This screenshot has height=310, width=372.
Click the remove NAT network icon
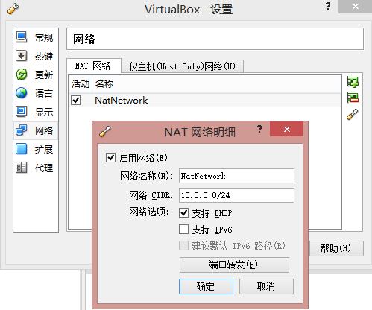point(353,98)
